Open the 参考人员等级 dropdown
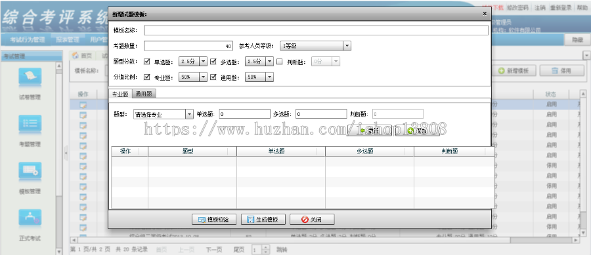This screenshot has width=591, height=255. coord(315,46)
